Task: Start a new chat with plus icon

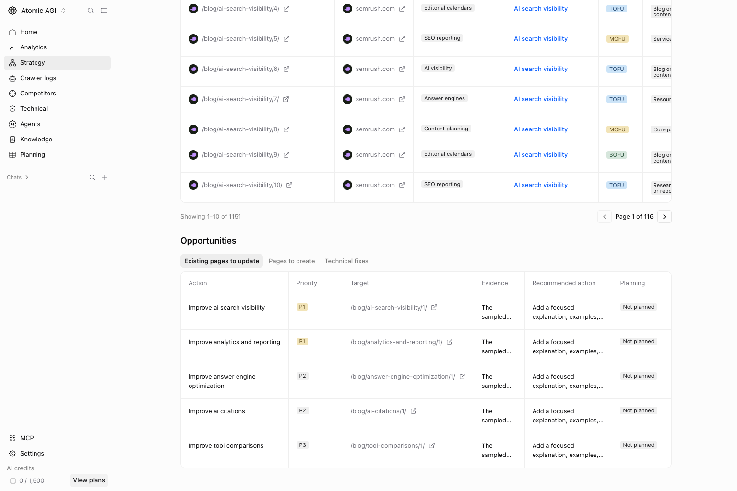Action: coord(105,177)
